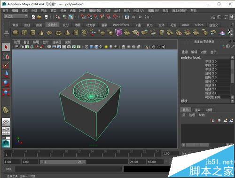Viewport: 235px width, 178px height.
Task: Open the 动画 layer tab
Action: pyautogui.click(x=209, y=110)
